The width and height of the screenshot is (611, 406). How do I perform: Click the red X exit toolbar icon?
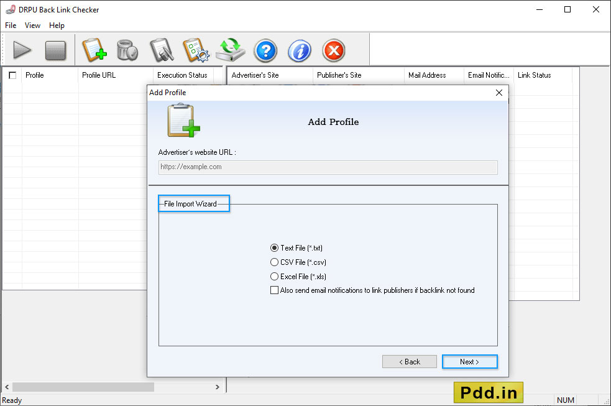(334, 50)
